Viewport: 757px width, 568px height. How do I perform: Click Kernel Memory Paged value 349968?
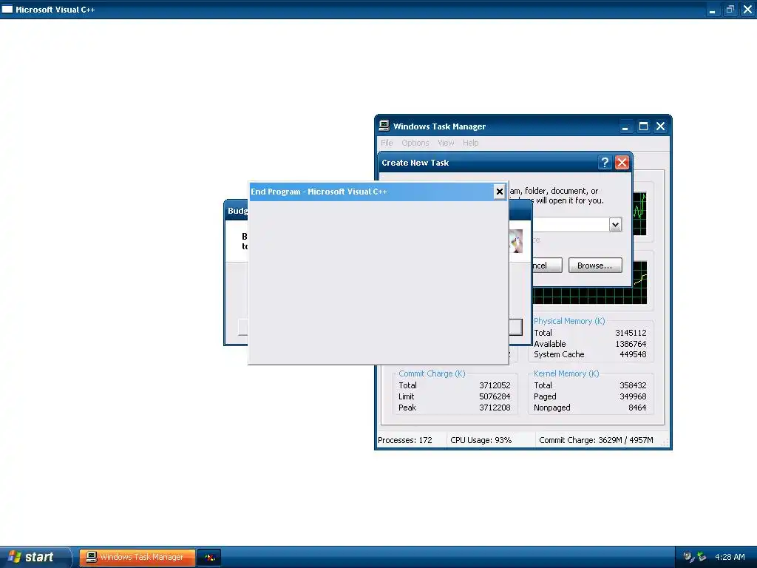point(633,396)
